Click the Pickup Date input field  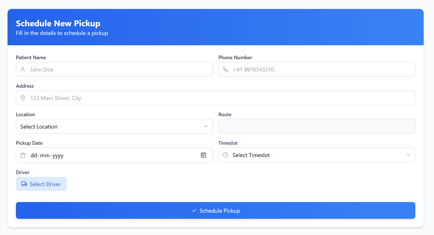[x=112, y=155]
